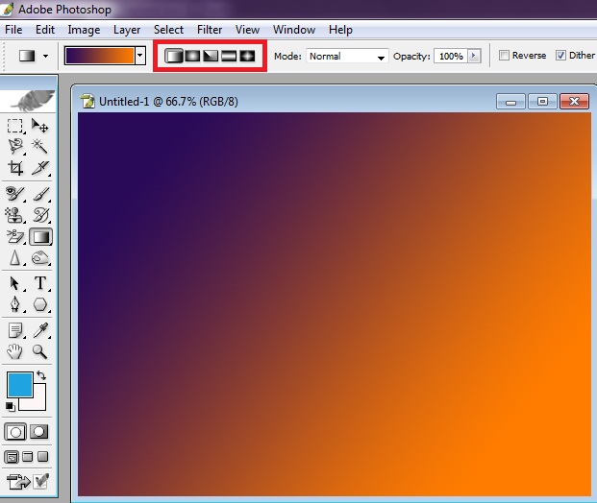Viewport: 597px width, 503px height.
Task: Switch to Standard editing mode
Action: tap(15, 432)
